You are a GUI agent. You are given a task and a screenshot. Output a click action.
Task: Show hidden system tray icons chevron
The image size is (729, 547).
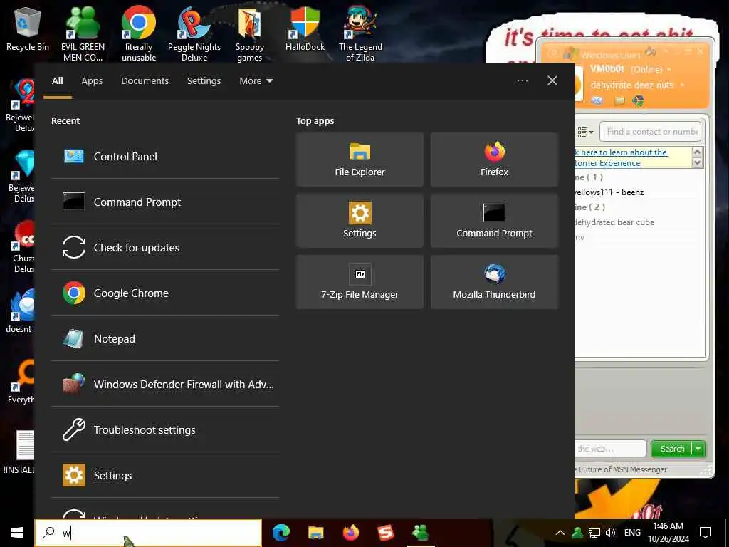click(x=560, y=533)
